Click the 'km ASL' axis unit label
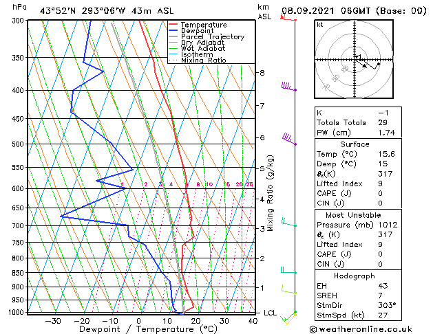This screenshot has height=334, width=433. (264, 12)
